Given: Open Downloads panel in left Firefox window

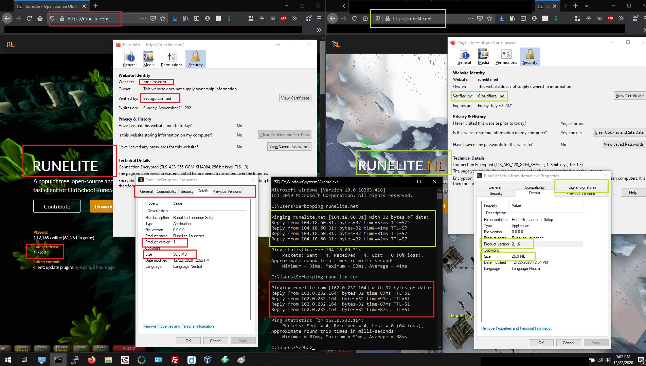Looking at the screenshot, I should coord(175,18).
